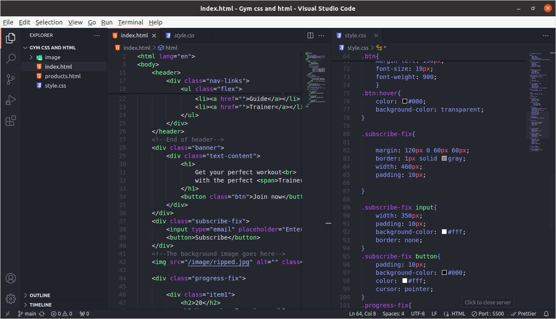
Task: Open the Extensions view
Action: coord(10,121)
